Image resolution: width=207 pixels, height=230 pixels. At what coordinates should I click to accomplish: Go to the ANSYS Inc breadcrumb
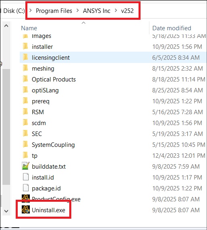coord(97,11)
